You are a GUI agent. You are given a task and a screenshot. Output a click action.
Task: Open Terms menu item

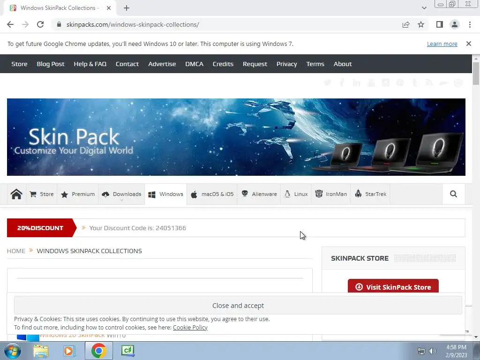click(315, 64)
